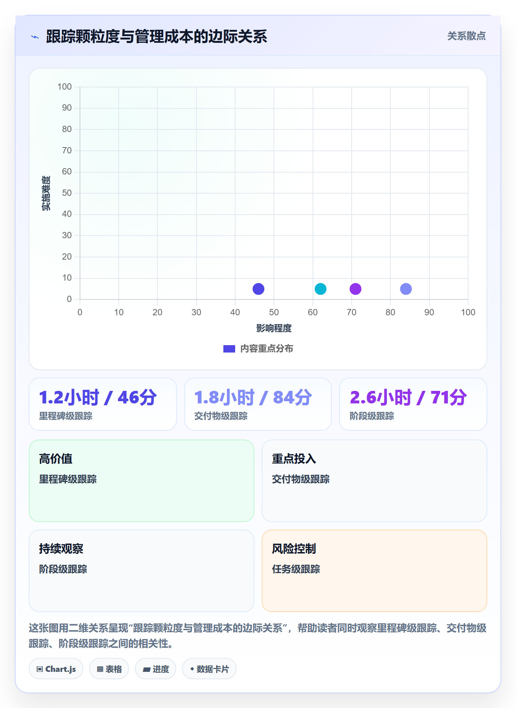This screenshot has width=516, height=708.
Task: Click the 关系散点 label in the header
Action: pos(466,36)
